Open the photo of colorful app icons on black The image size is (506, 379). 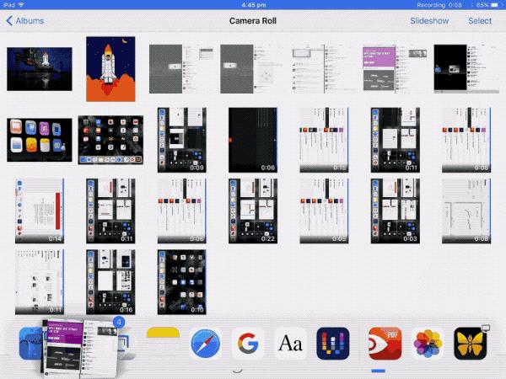pyautogui.click(x=40, y=140)
